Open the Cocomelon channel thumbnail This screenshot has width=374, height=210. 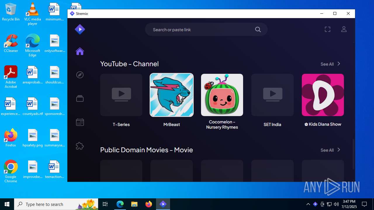tap(222, 95)
